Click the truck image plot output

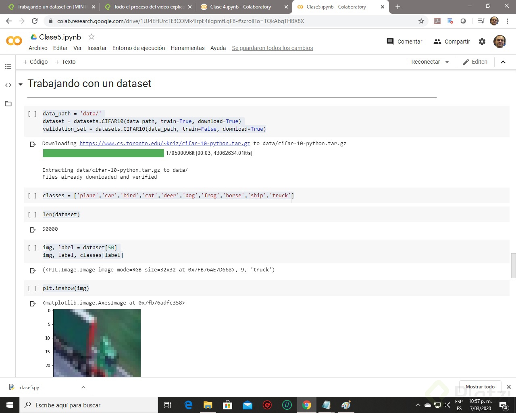point(97,343)
